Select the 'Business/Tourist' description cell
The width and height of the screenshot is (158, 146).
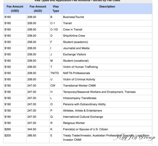pyautogui.click(x=107, y=17)
